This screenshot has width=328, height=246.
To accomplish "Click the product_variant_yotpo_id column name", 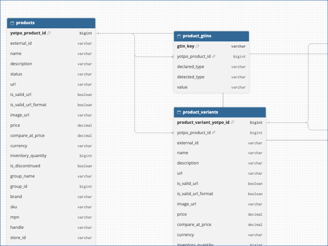I will point(203,122).
